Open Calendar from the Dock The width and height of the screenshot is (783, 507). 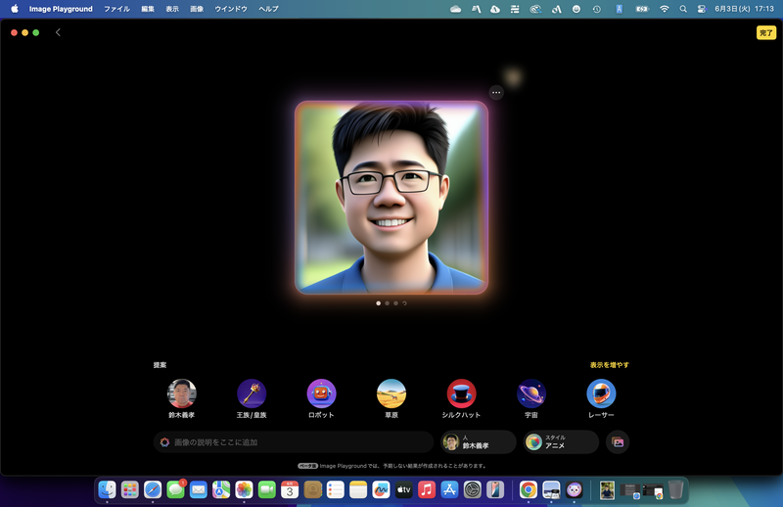pos(290,490)
